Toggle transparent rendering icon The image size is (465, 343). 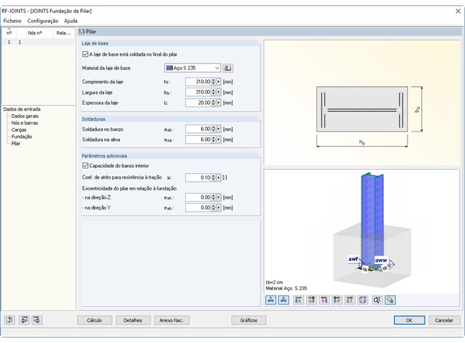[390, 300]
